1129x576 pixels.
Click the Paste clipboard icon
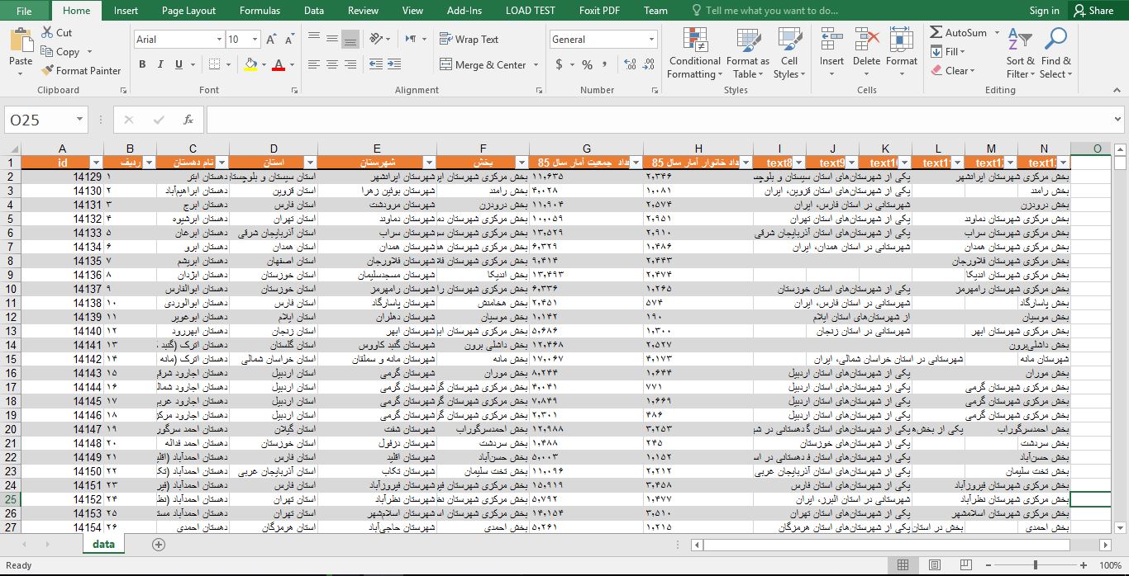click(x=21, y=41)
